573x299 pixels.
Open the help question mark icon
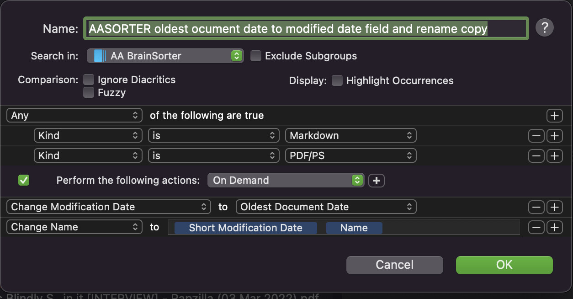pyautogui.click(x=544, y=27)
